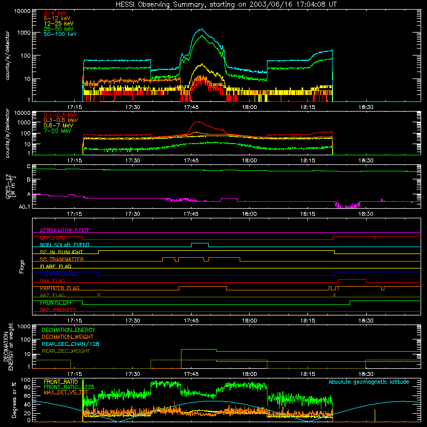Click the GOES-12 axis label
427x427 pixels.
(x=8, y=186)
